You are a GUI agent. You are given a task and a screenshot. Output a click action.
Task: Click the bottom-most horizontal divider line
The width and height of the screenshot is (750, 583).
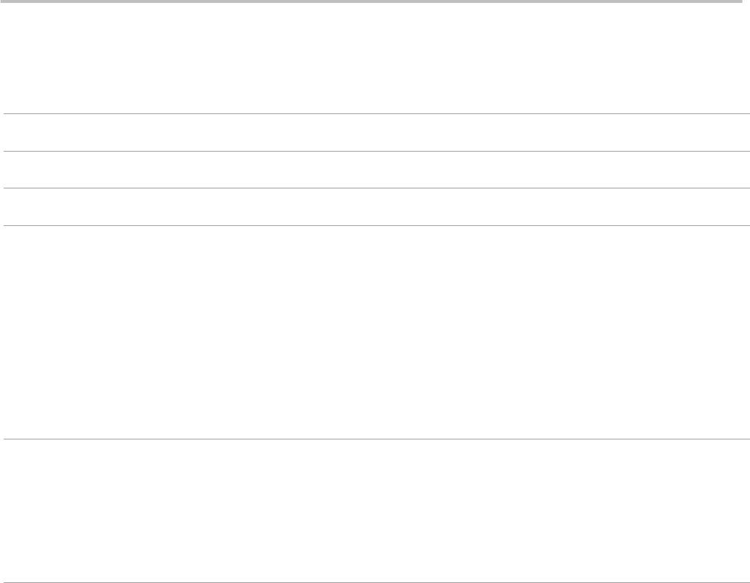(376, 582)
